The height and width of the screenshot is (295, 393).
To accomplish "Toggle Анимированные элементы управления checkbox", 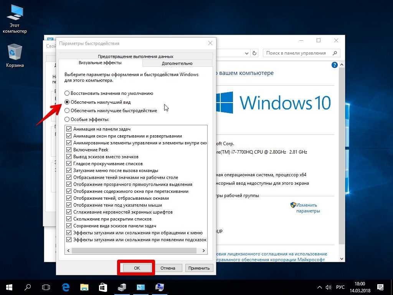I will point(69,143).
